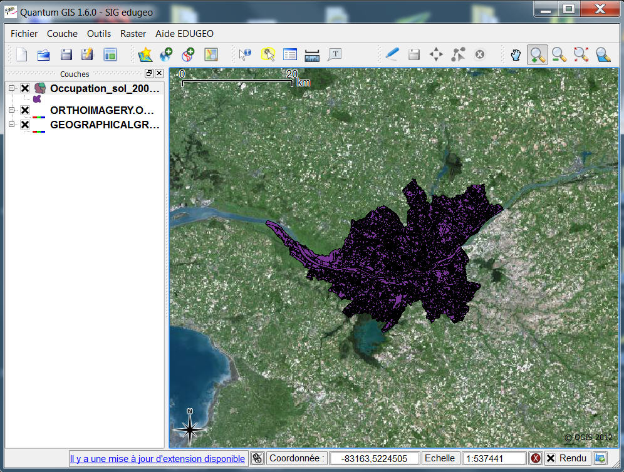This screenshot has width=624, height=472.
Task: Select the Text annotation tool
Action: 335,54
